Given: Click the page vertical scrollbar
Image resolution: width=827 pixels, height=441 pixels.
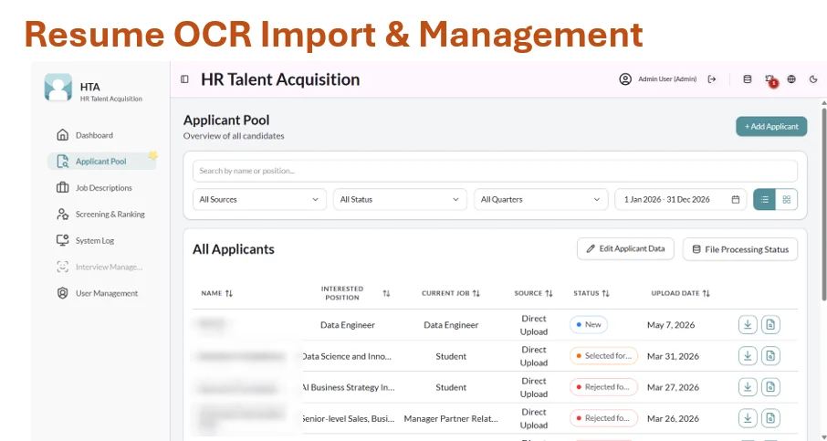Looking at the screenshot, I should 824,205.
